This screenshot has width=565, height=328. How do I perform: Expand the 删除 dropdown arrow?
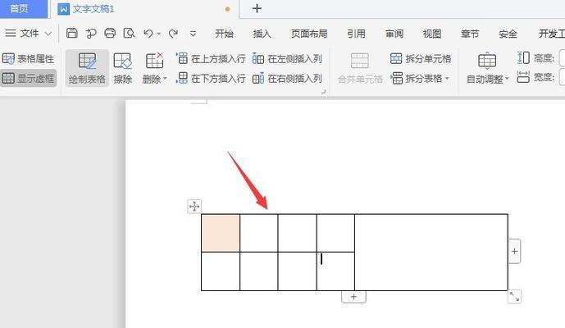coord(165,79)
